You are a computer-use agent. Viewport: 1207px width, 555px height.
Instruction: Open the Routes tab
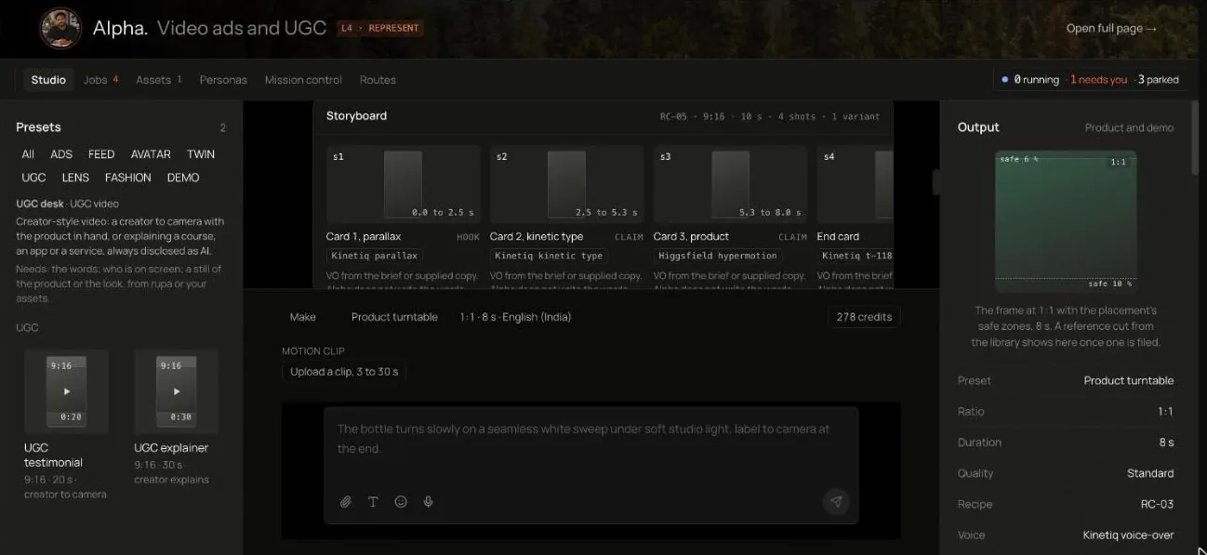(x=378, y=80)
